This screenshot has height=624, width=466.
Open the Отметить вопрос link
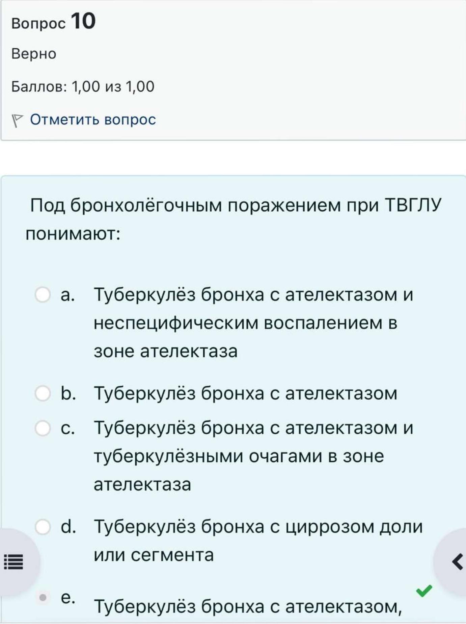(93, 119)
